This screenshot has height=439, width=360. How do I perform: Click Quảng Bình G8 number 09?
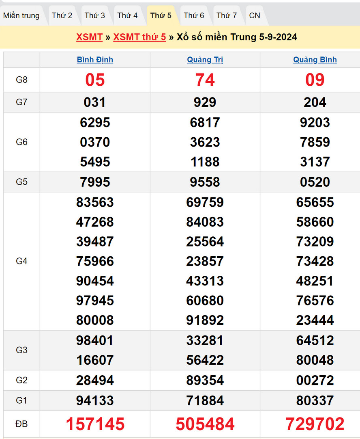pos(315,80)
